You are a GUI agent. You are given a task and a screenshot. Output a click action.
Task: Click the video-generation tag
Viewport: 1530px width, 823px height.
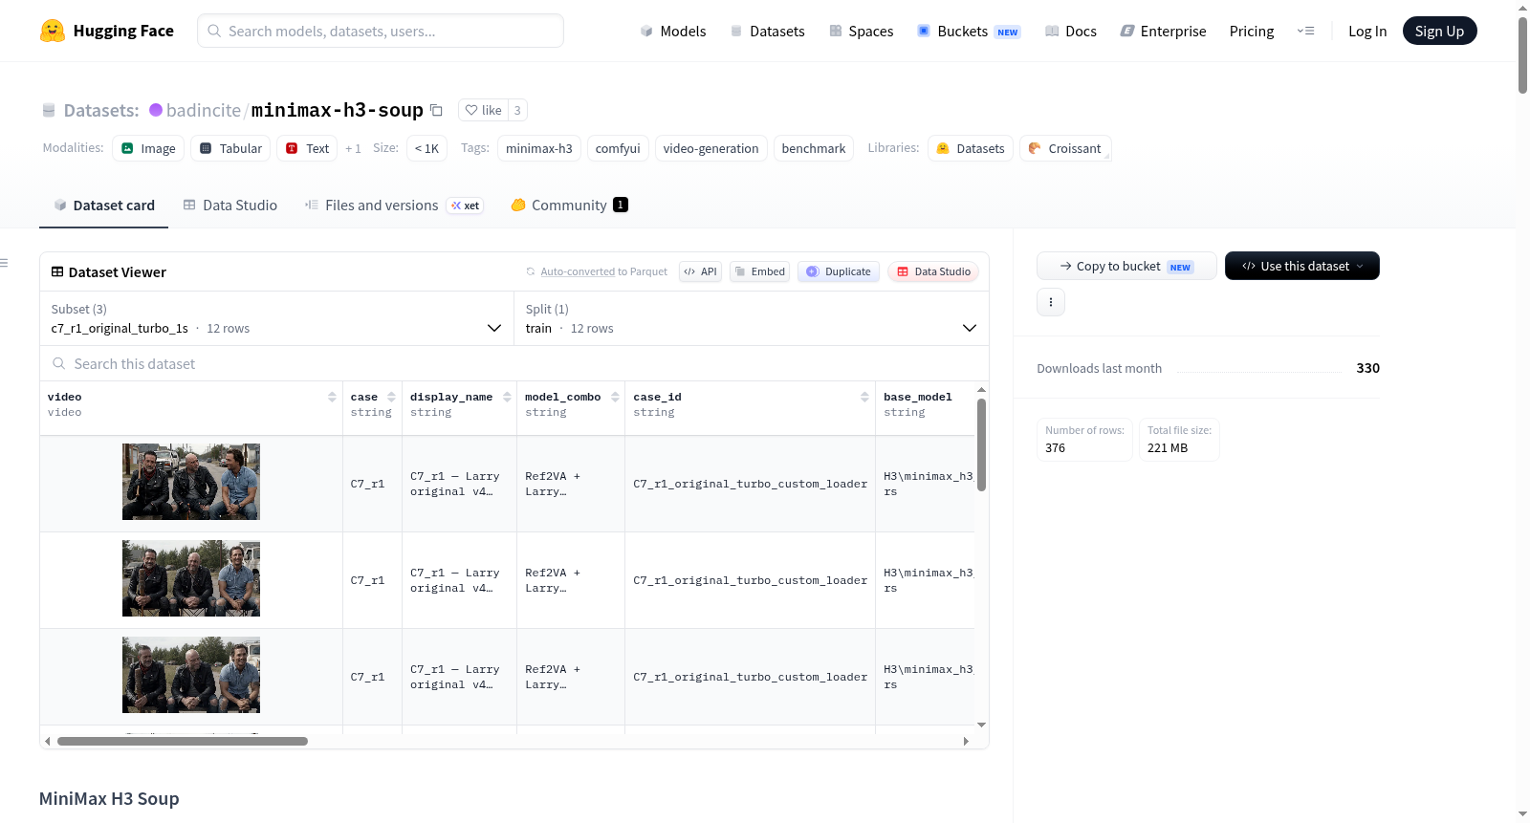[710, 148]
